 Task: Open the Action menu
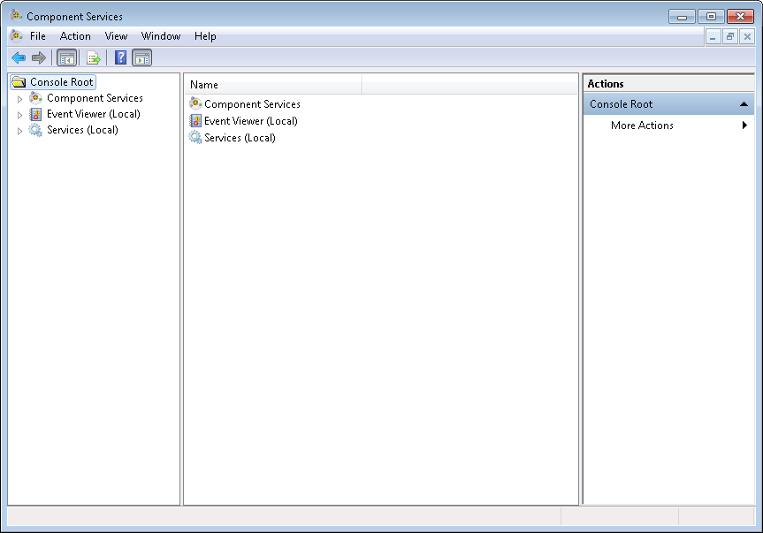pyautogui.click(x=75, y=36)
